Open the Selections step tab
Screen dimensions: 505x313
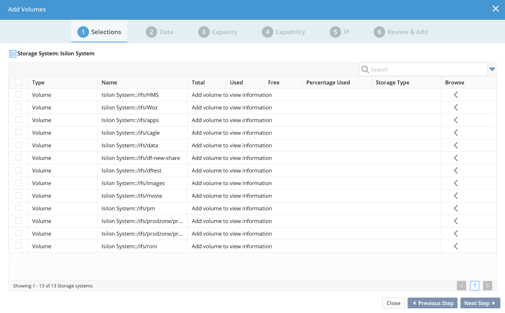(99, 32)
